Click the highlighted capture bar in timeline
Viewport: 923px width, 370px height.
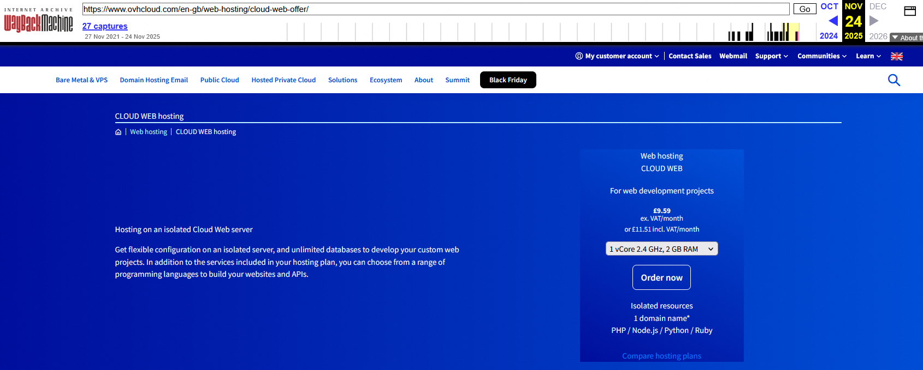[x=797, y=35]
